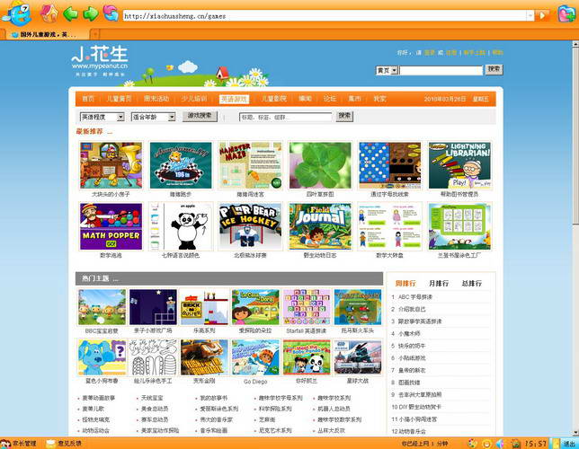Switch to the 月排行 ranking tab
579x449 pixels.
coord(438,283)
